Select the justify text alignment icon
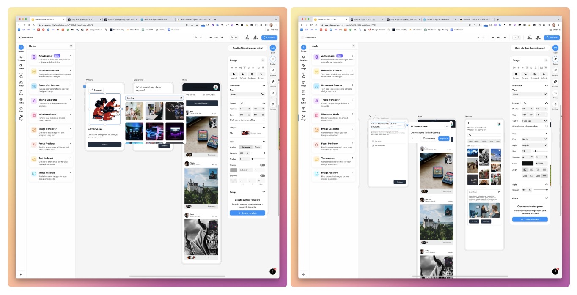577x295 pixels. pos(544,170)
